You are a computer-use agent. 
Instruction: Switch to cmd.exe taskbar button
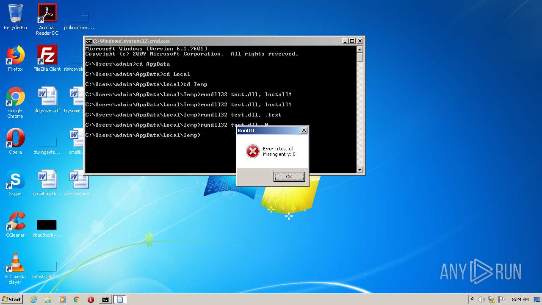point(105,299)
